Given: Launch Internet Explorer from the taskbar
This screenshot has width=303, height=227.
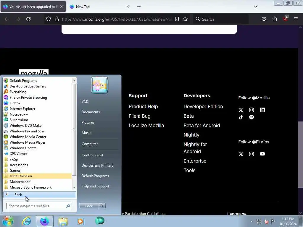Looking at the screenshot, I should pyautogui.click(x=26, y=221).
